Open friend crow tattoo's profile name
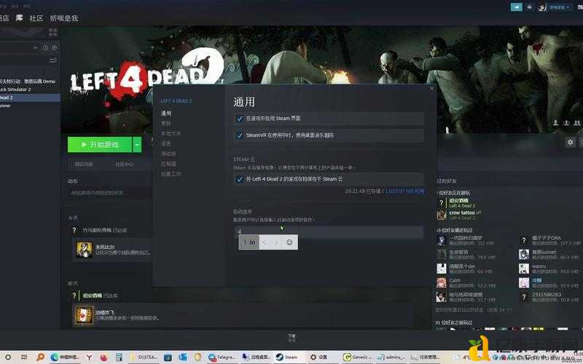The width and height of the screenshot is (583, 364). pos(462,213)
